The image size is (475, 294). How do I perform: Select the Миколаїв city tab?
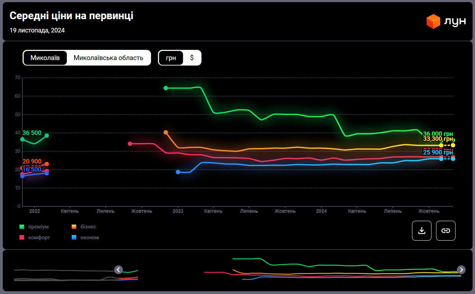(45, 58)
